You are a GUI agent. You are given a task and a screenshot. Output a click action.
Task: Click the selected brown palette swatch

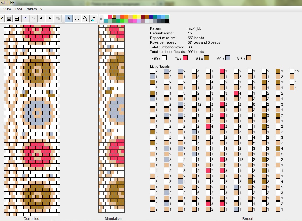[x=114, y=17]
